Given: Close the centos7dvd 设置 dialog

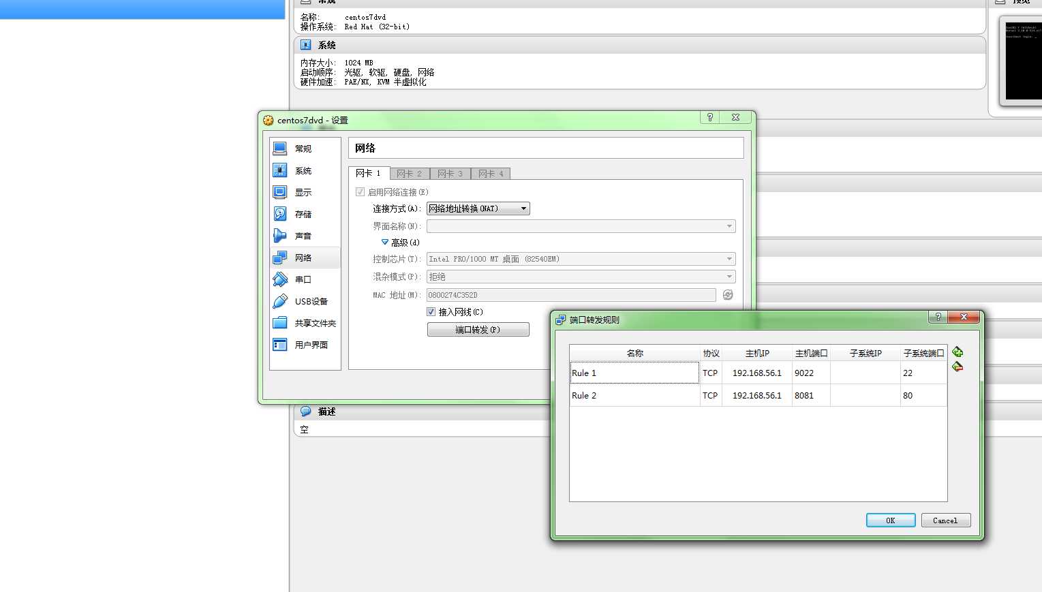Looking at the screenshot, I should coord(736,117).
